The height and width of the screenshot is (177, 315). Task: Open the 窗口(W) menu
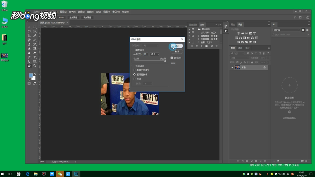click(x=116, y=12)
